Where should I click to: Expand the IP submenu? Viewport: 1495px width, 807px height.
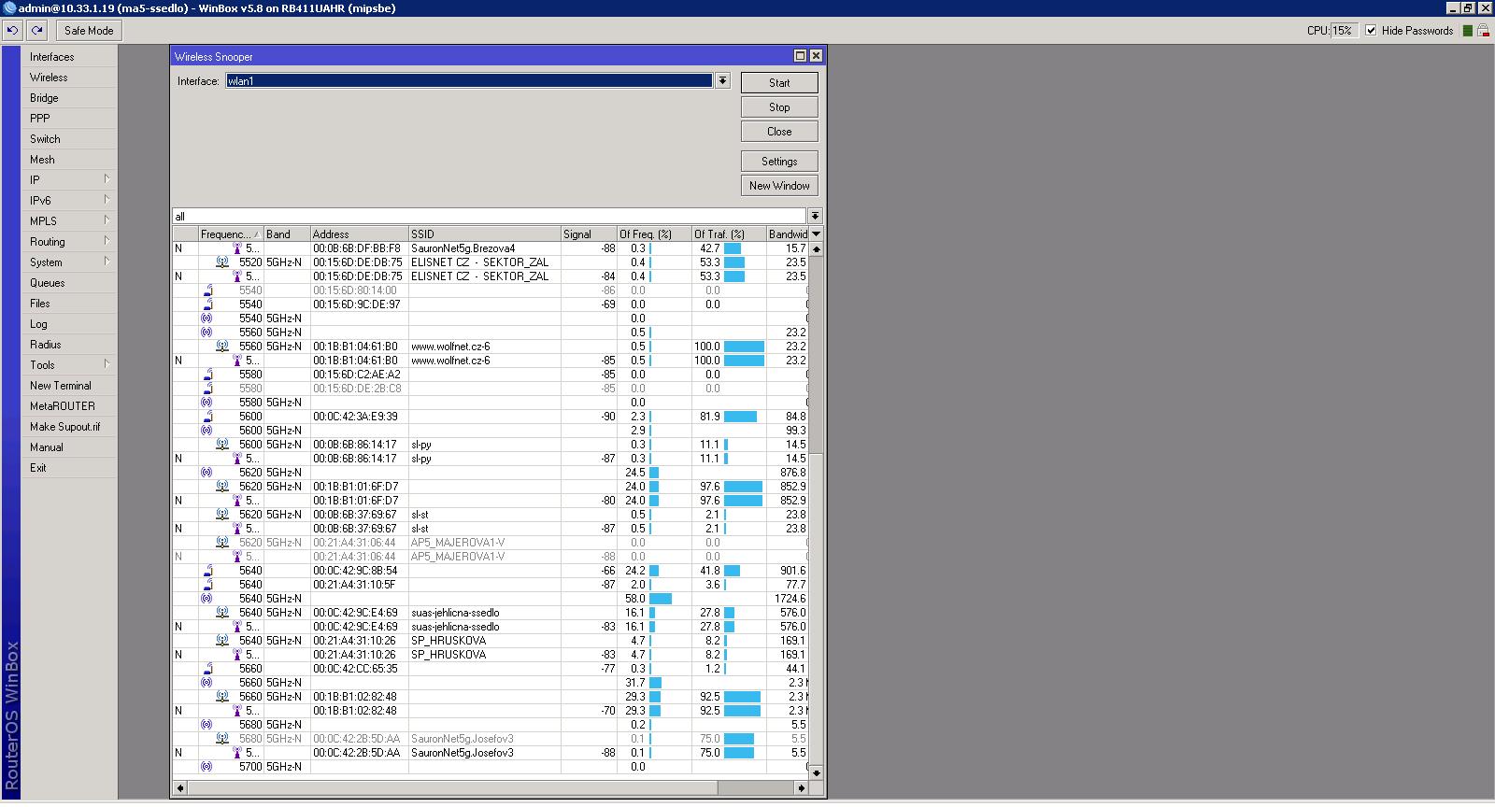coord(107,179)
